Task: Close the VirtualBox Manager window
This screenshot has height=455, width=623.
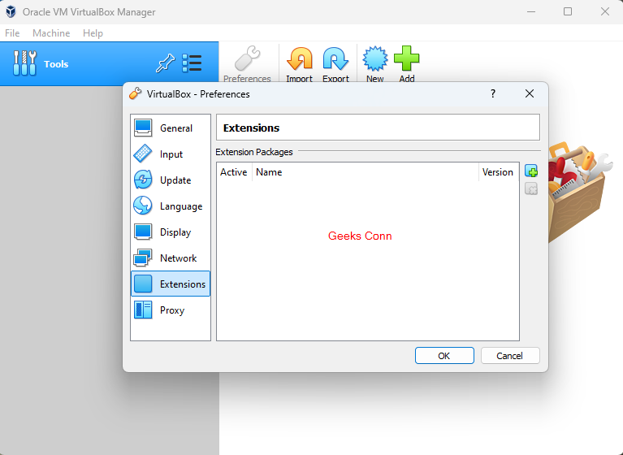Action: coord(604,12)
